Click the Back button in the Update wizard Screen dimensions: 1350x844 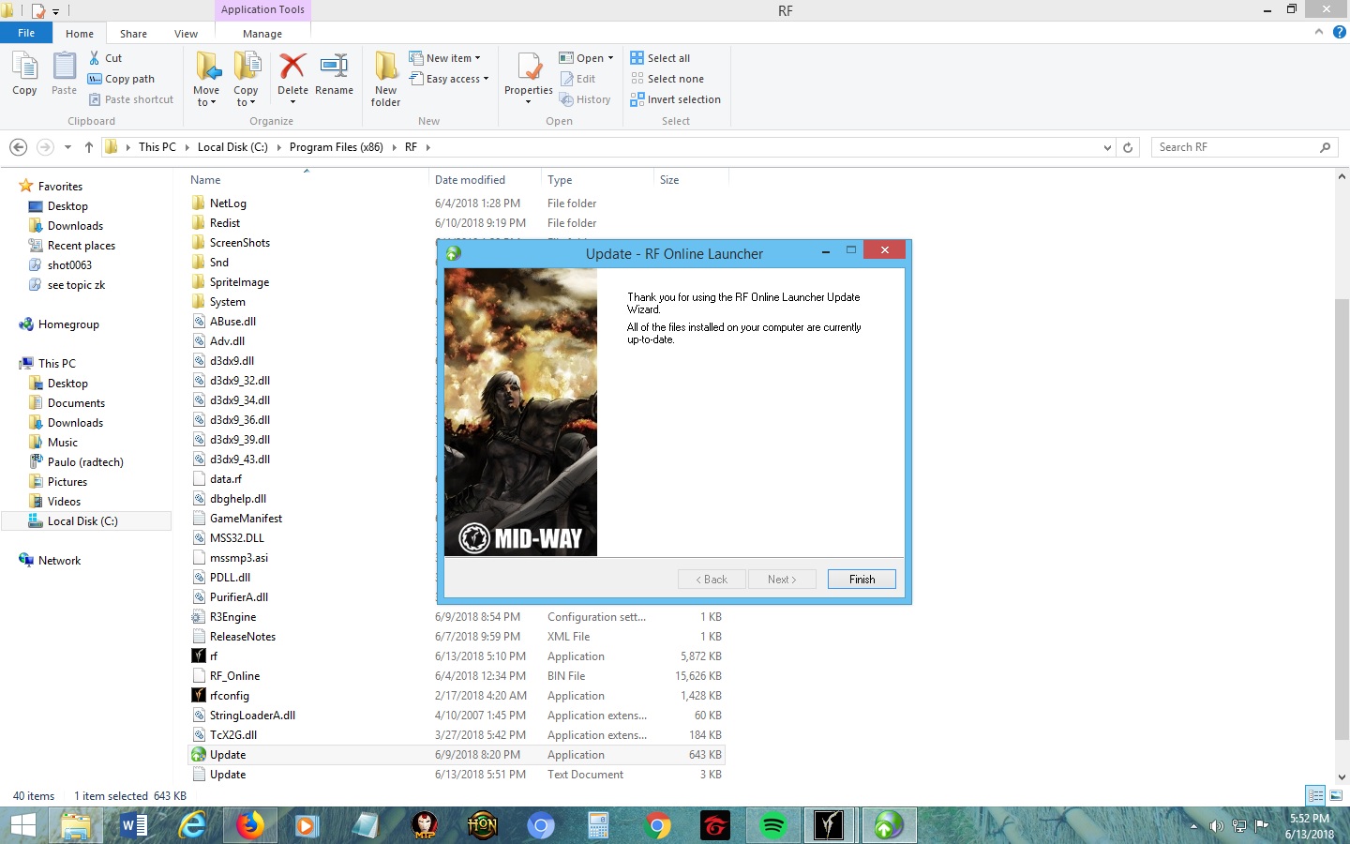712,580
